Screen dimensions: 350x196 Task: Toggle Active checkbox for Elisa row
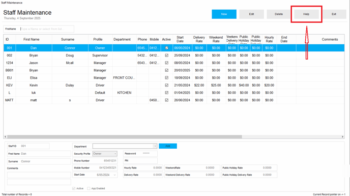click(x=166, y=78)
